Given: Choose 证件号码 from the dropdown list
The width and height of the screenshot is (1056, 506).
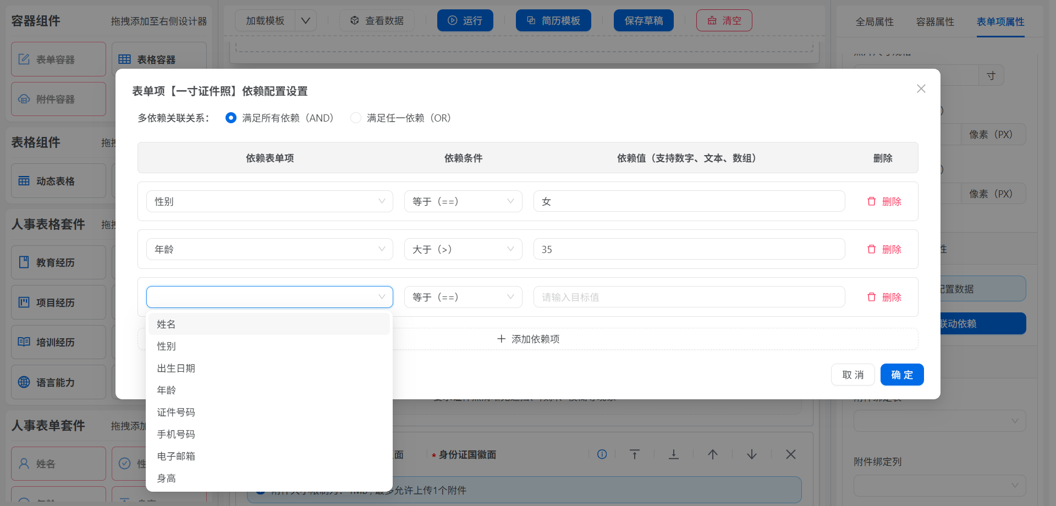Looking at the screenshot, I should (x=176, y=413).
